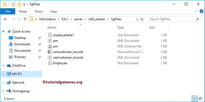Viewport: 205px width, 102px height.
Task: Click the xmlcustomer_records Excel file icon
Action: 50,52
